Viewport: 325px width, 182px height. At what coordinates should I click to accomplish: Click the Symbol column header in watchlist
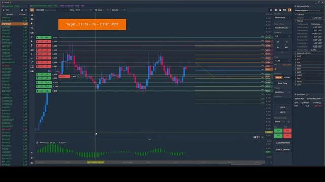9,15
